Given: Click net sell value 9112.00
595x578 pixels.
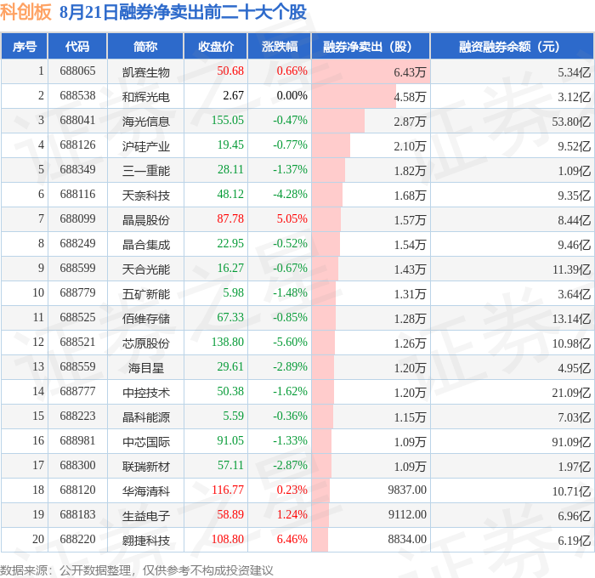Looking at the screenshot, I should click(x=407, y=514).
